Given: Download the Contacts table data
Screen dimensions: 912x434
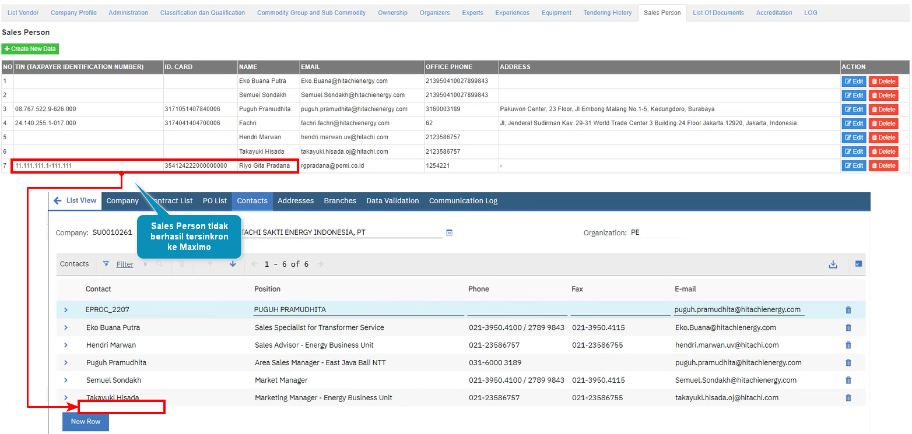Looking at the screenshot, I should click(833, 264).
